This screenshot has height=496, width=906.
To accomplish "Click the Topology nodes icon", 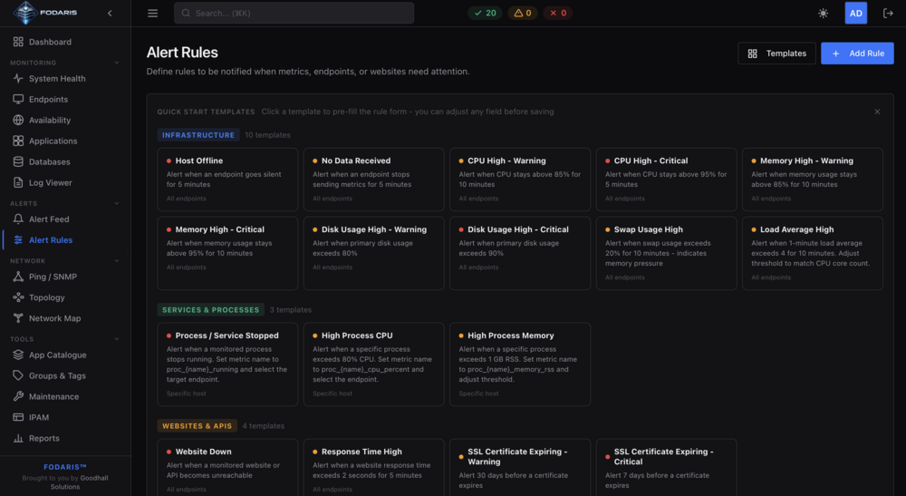I will tap(18, 297).
